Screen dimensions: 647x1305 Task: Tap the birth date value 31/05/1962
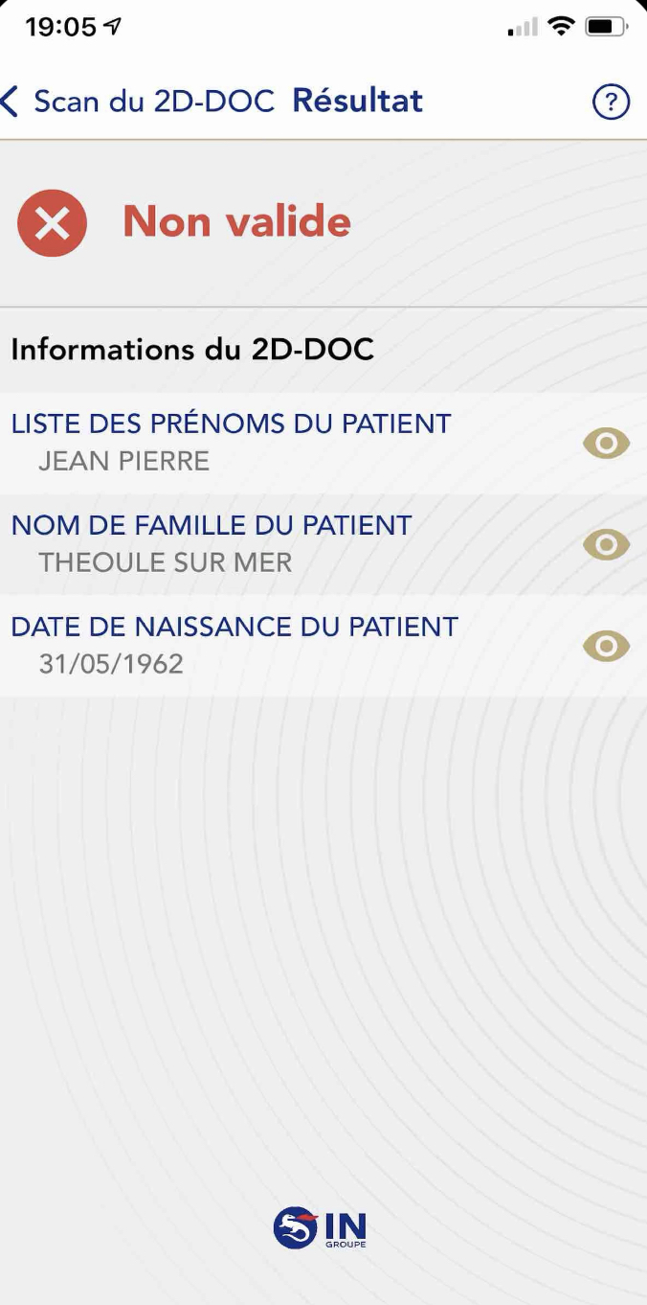(111, 664)
